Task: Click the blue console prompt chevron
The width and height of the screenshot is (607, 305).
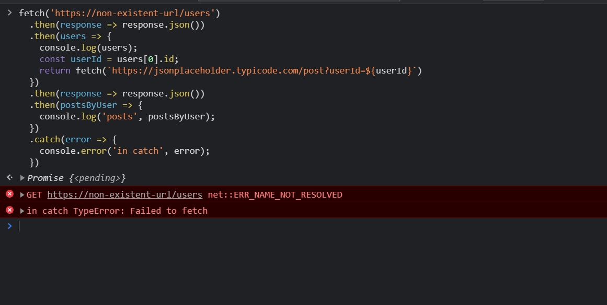Action: (9, 226)
